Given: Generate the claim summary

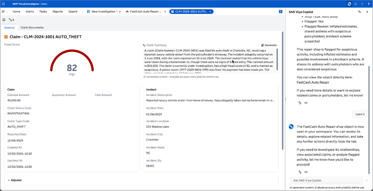Looking at the screenshot, I should click(x=269, y=45).
